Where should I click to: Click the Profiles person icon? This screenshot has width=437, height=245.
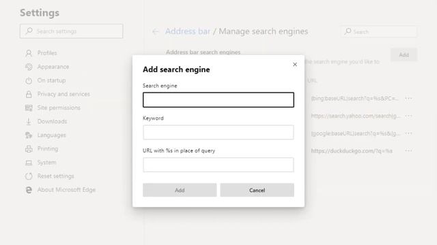pos(29,53)
